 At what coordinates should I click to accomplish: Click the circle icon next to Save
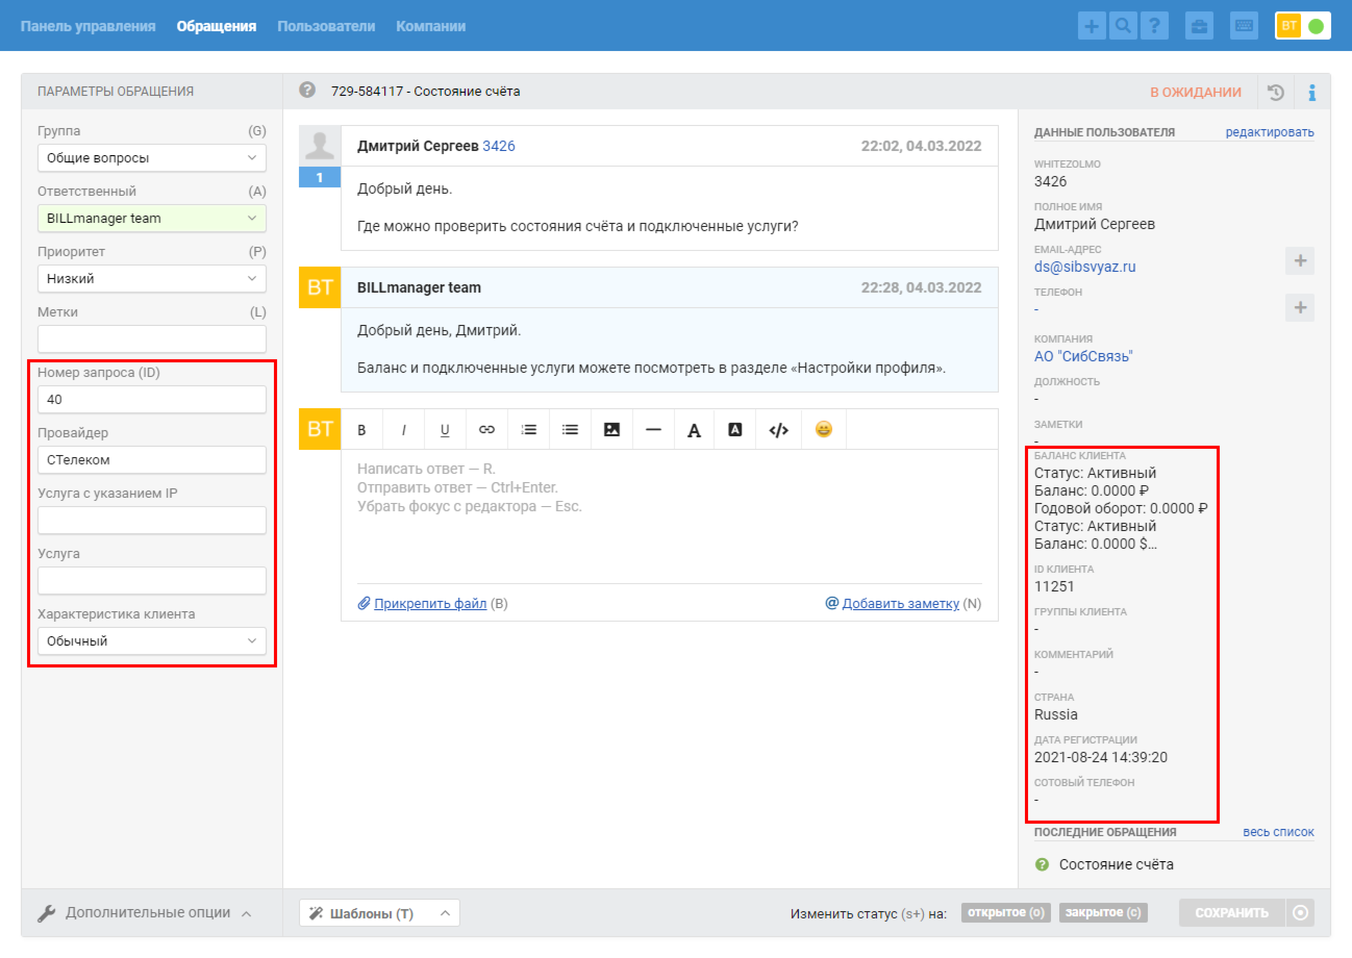pos(1299,912)
